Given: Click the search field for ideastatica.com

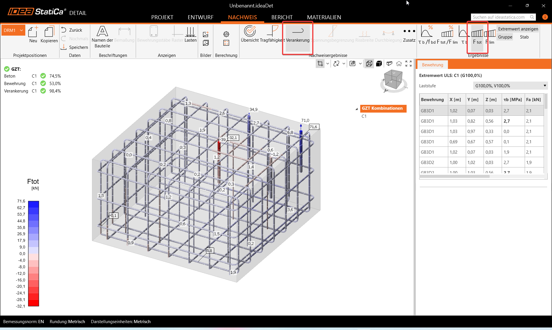Looking at the screenshot, I should pyautogui.click(x=500, y=17).
